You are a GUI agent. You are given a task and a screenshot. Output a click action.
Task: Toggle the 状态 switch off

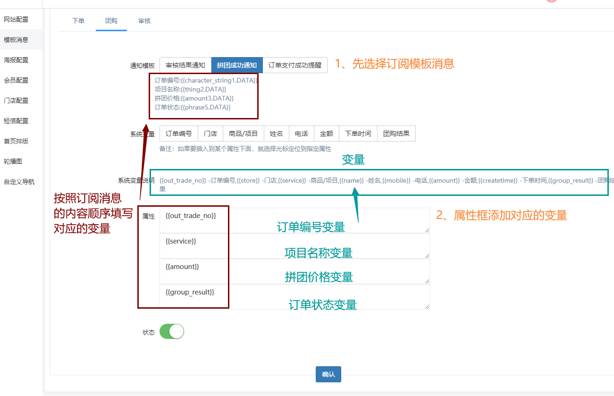pyautogui.click(x=172, y=331)
